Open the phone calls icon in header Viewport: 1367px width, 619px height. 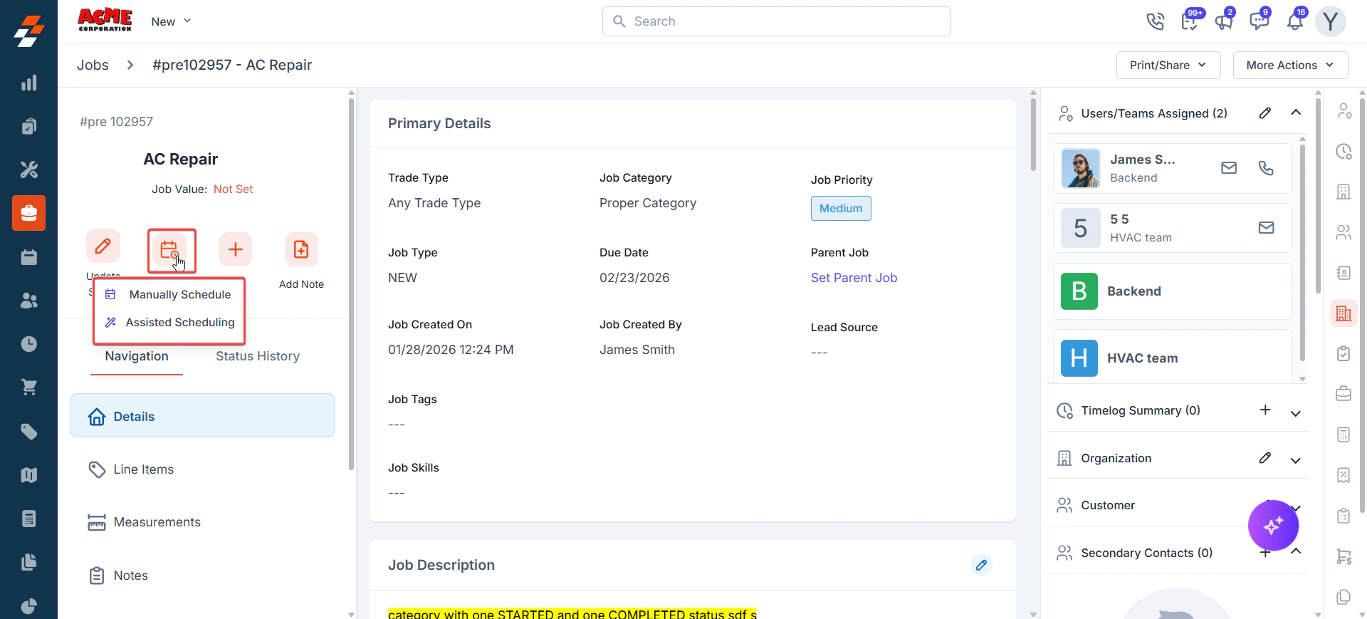point(1155,21)
